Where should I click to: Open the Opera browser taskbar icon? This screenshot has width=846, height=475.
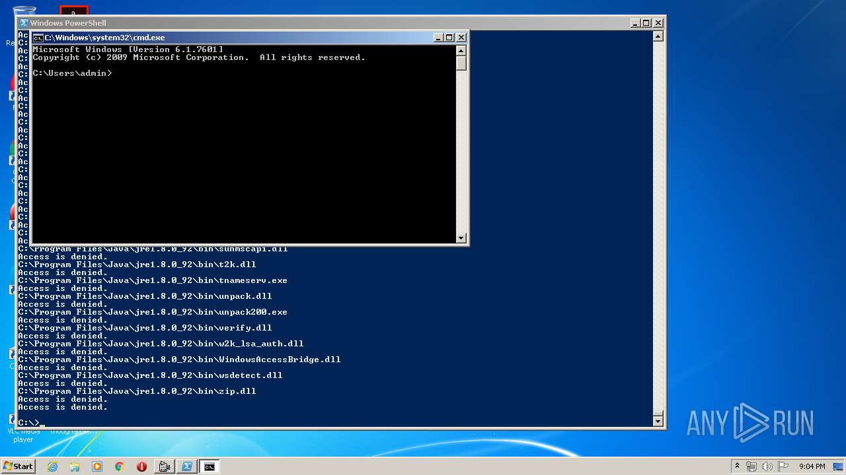tap(141, 466)
